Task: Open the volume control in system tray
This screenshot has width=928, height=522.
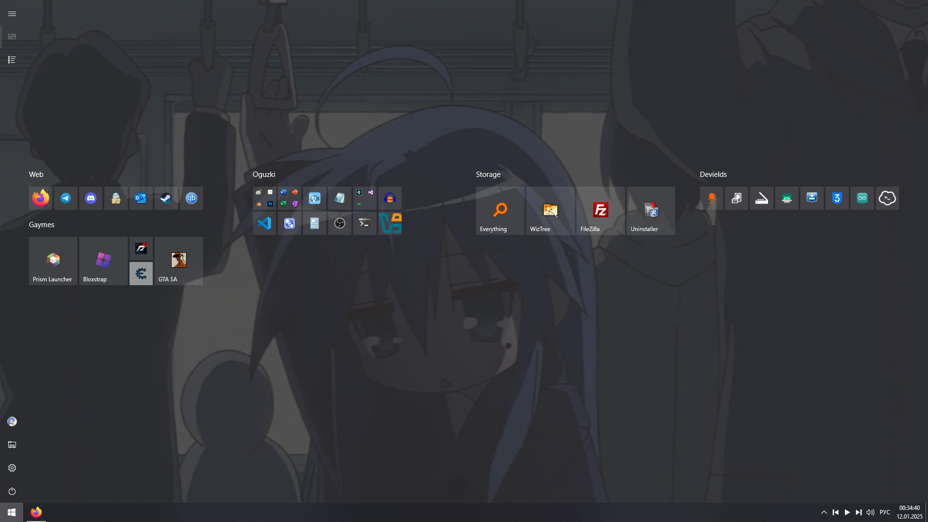Action: [x=870, y=512]
